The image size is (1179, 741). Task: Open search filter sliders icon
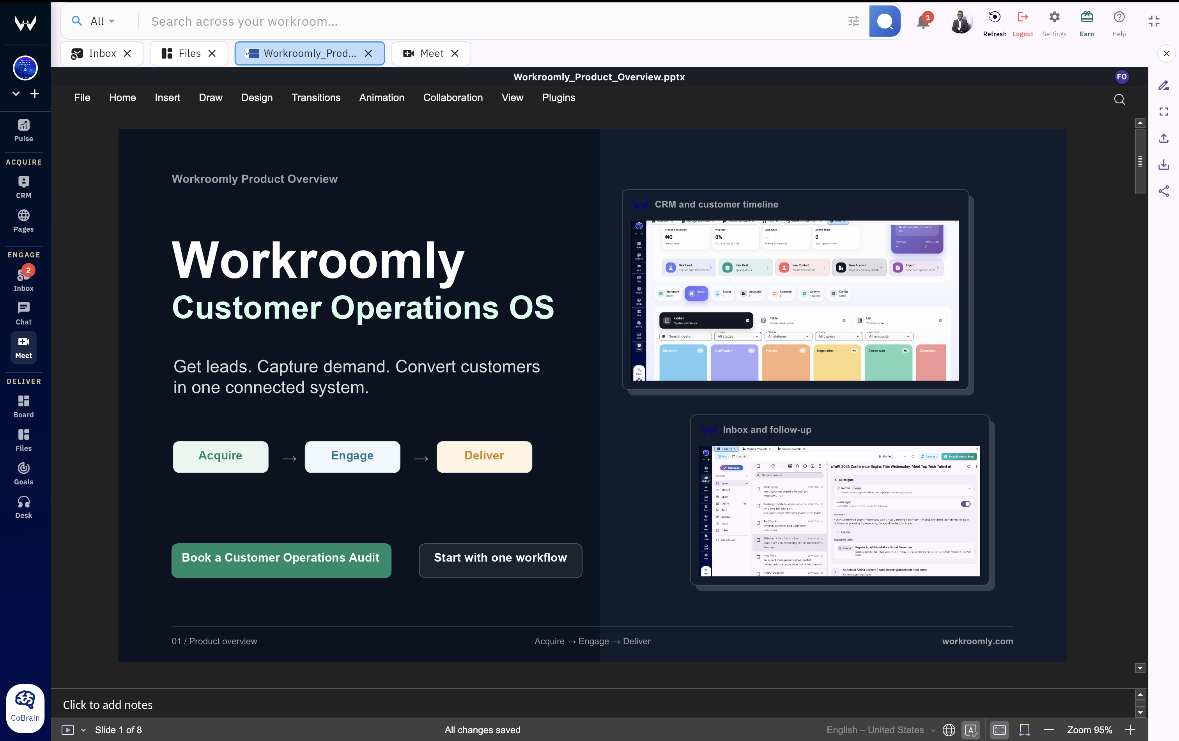pyautogui.click(x=853, y=21)
